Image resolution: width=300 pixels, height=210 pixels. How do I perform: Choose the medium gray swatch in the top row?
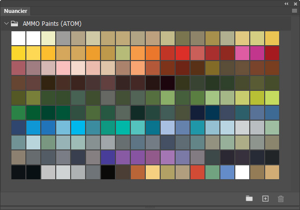(63, 38)
